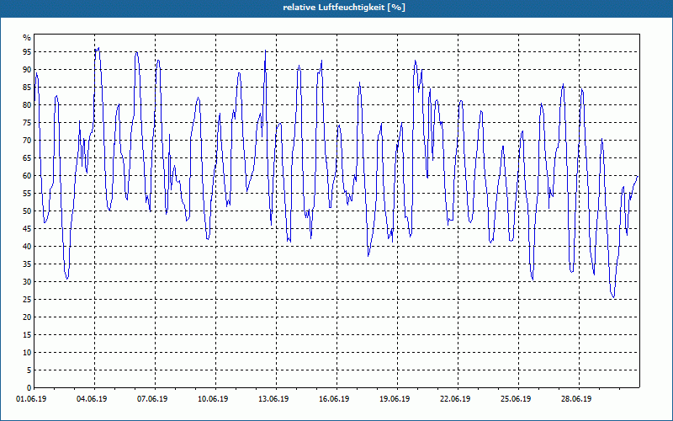Screen dimensions: 673x421
Task: Click the y-axis value 15
Action: pyautogui.click(x=27, y=334)
